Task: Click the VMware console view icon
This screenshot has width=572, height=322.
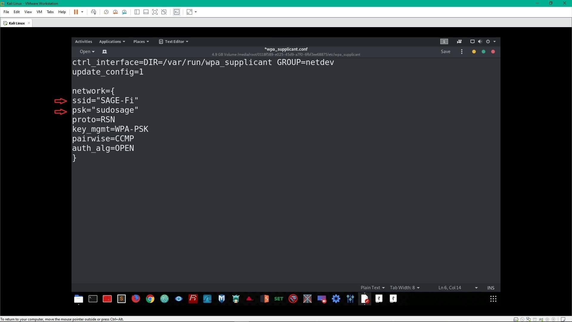Action: click(177, 12)
